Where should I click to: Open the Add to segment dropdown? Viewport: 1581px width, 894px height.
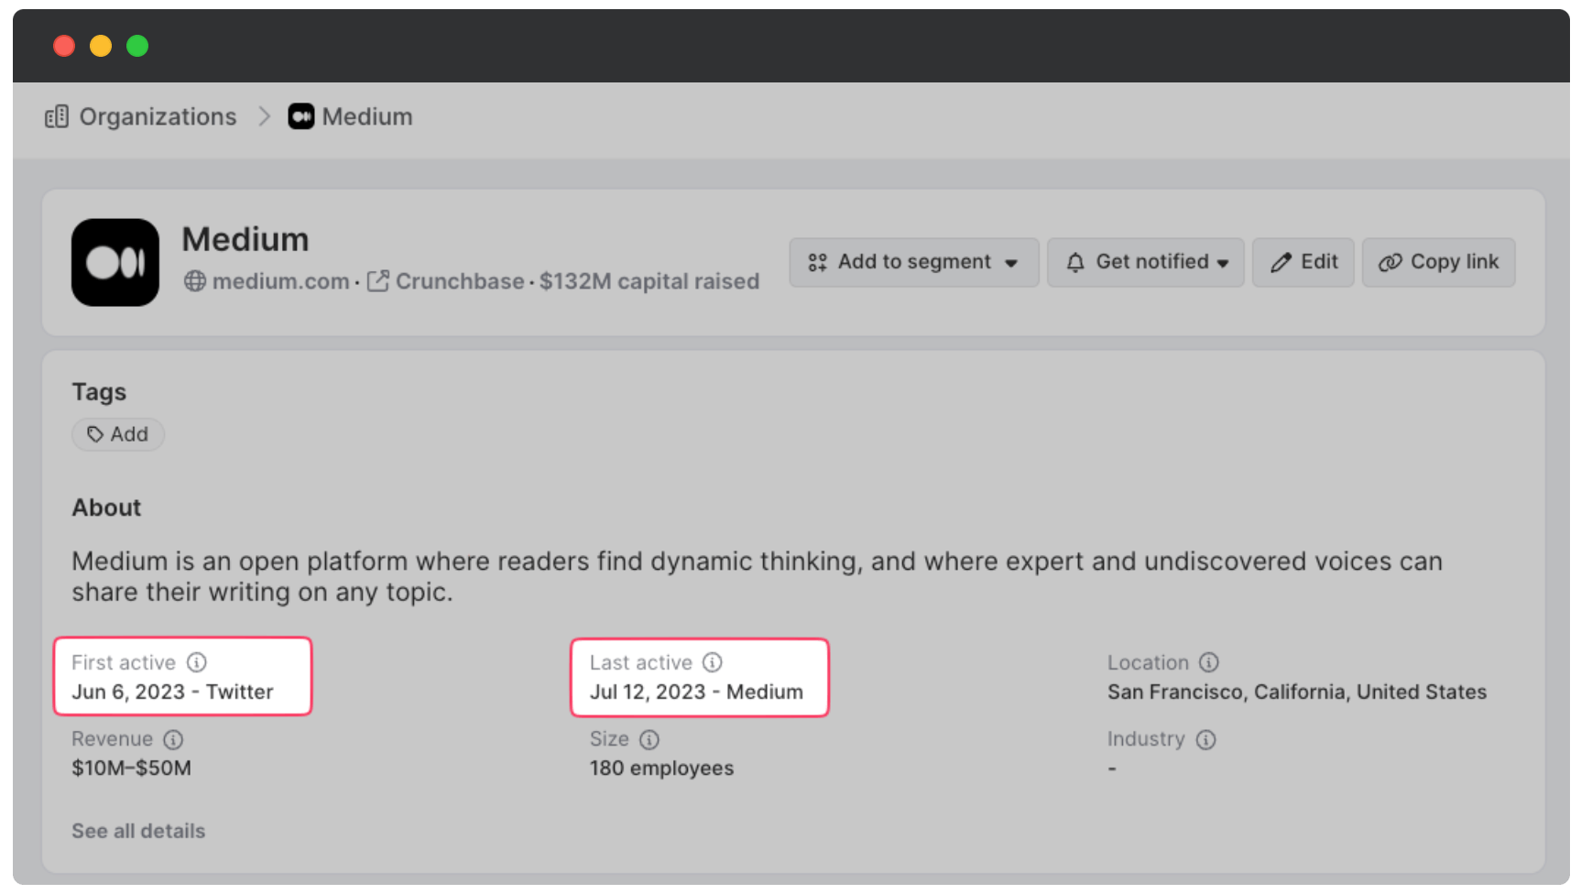[x=914, y=262]
